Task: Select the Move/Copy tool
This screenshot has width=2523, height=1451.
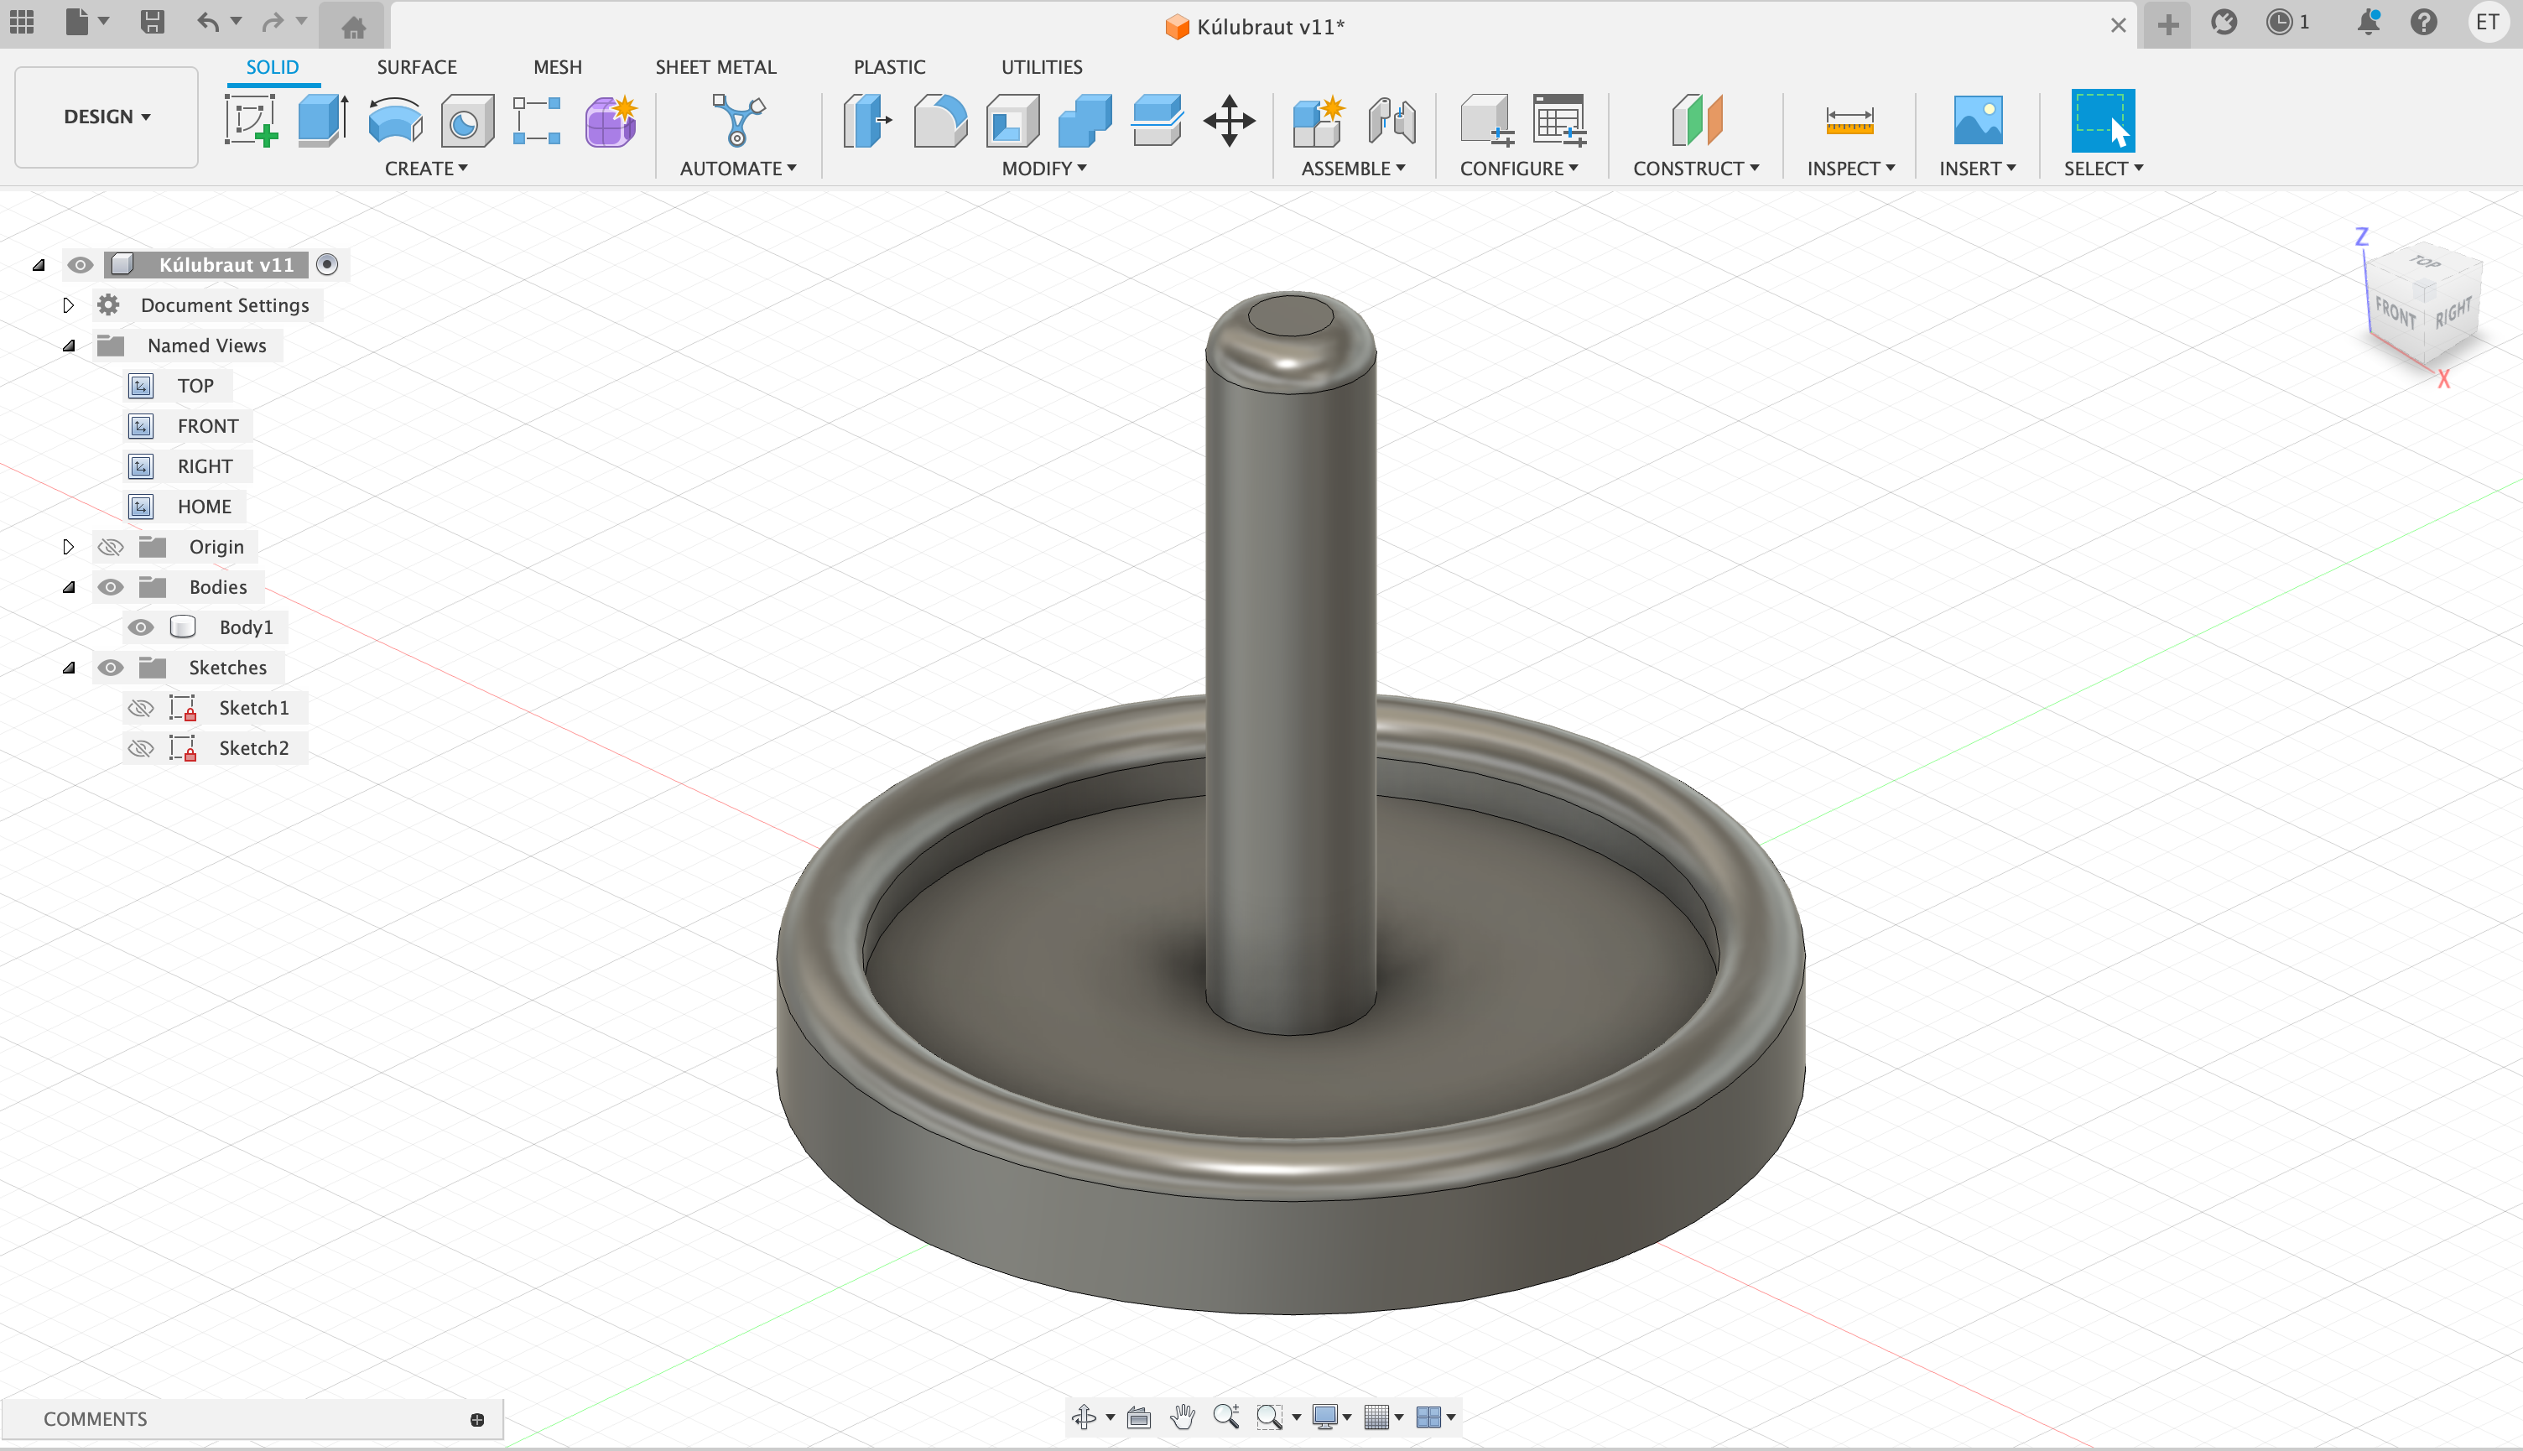Action: [x=1230, y=121]
